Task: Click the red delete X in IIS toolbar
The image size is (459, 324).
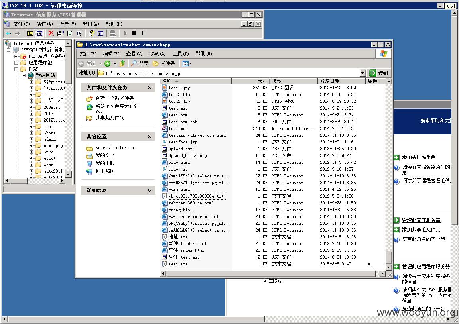Action: pyautogui.click(x=51, y=33)
